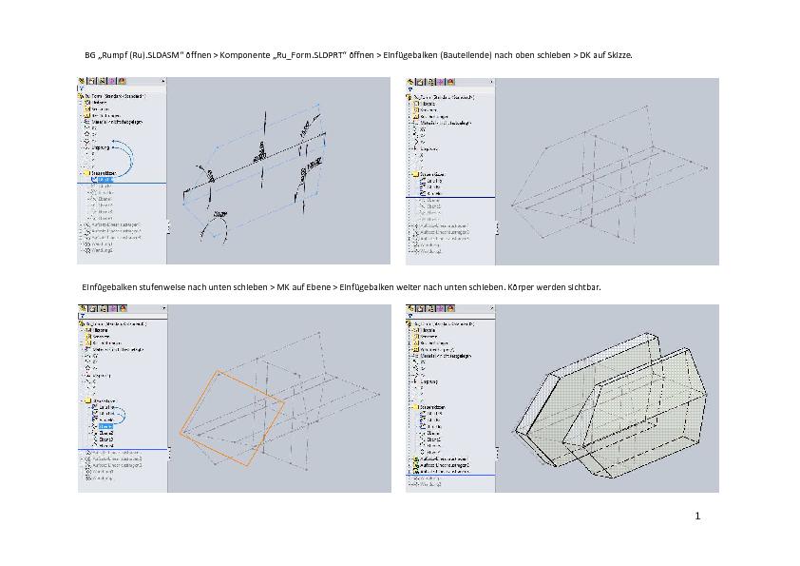Click tree filter icon in dimensioned-sketch view
This screenshot has height=566, width=800.
81,88
